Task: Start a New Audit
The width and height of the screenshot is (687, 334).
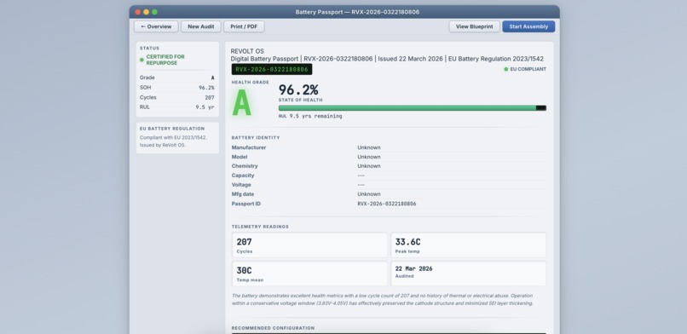Action: pyautogui.click(x=201, y=26)
